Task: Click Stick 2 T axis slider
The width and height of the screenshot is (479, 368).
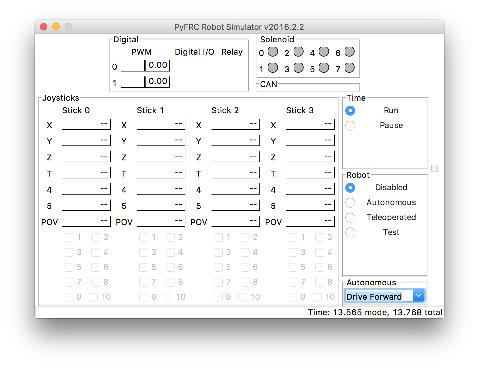Action: point(236,173)
